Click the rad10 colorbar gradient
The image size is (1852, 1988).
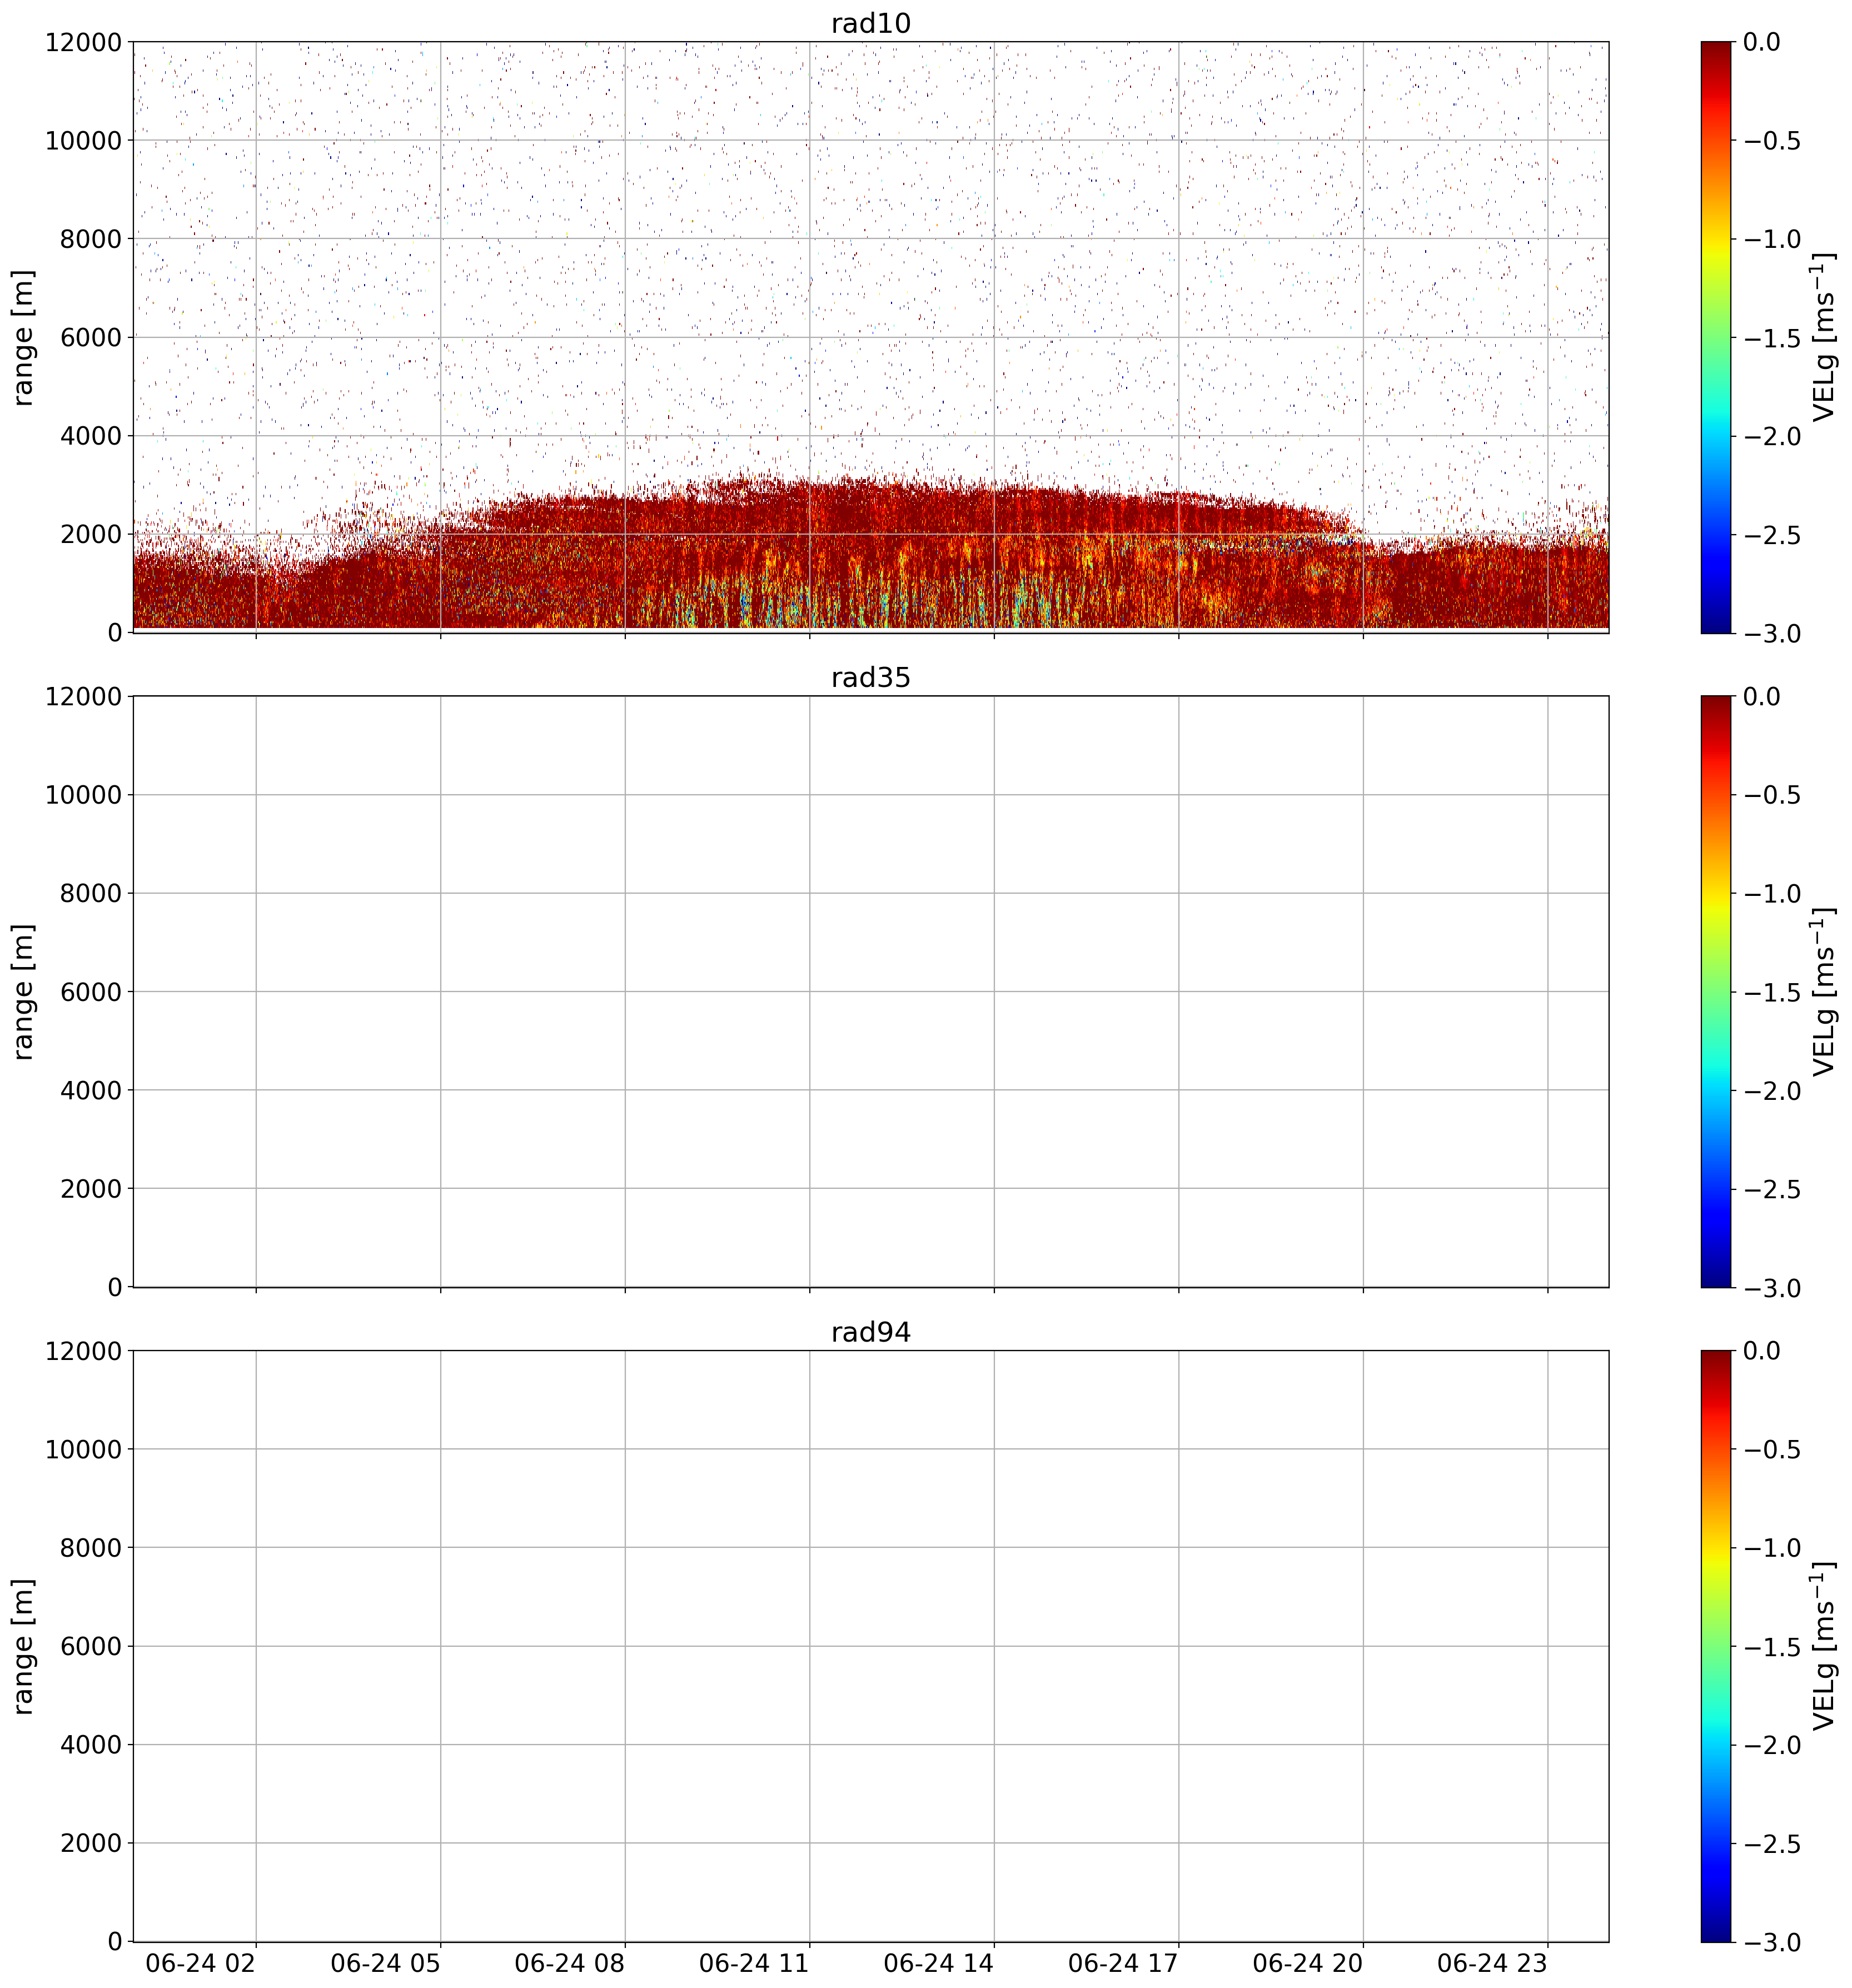pos(1715,337)
